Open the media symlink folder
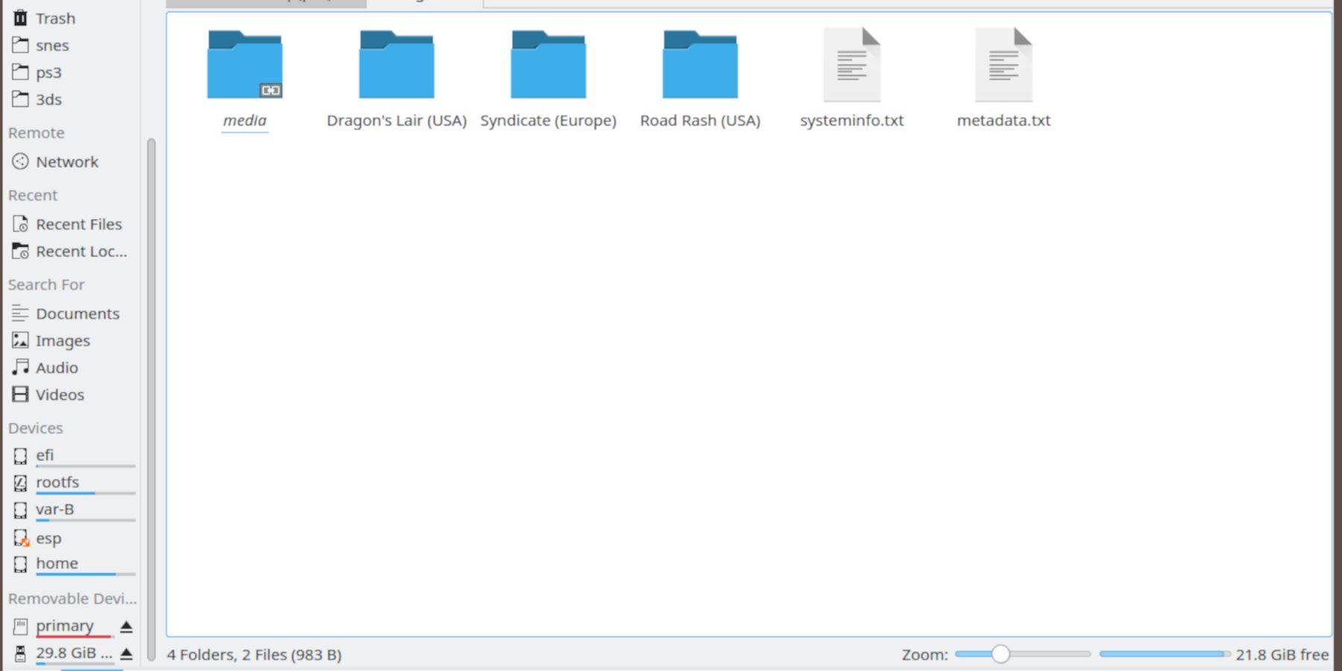The image size is (1342, 671). (x=245, y=67)
